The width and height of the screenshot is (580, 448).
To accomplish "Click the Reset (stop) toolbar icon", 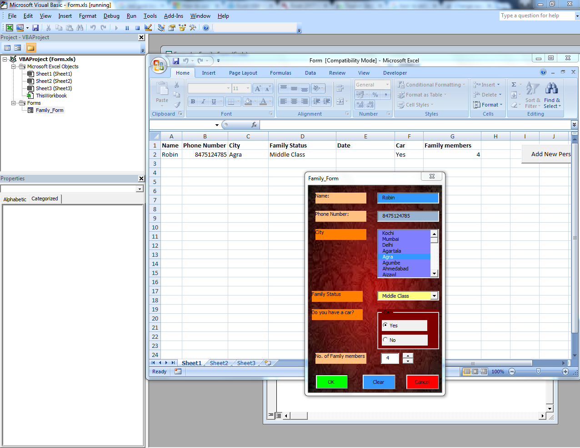I will [138, 28].
